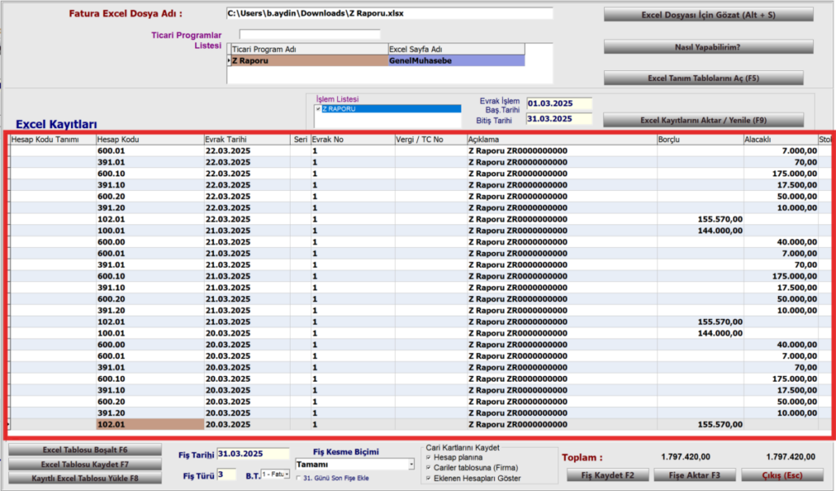Open the Nasıl Yapabilirim? help button
Screen dimensions: 836x491
pyautogui.click(x=709, y=46)
